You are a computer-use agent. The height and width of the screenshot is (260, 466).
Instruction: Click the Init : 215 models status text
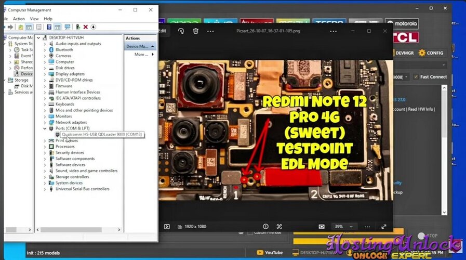[x=43, y=253]
